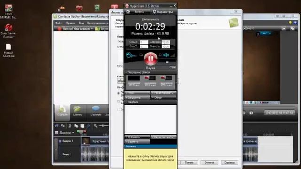Screen dimensions: 301x169
Task: Select the middle recent recording thumbnail
Action: pyautogui.click(x=150, y=78)
